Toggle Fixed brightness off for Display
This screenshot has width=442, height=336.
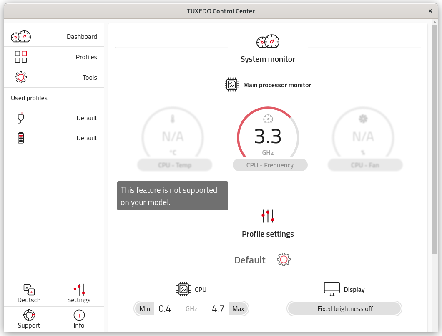pos(344,308)
